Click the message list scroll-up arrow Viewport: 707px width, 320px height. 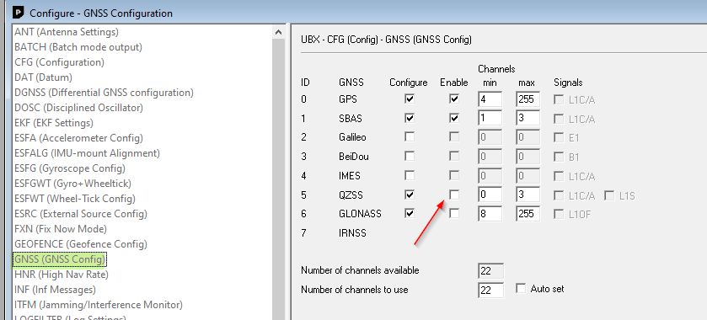[x=278, y=32]
